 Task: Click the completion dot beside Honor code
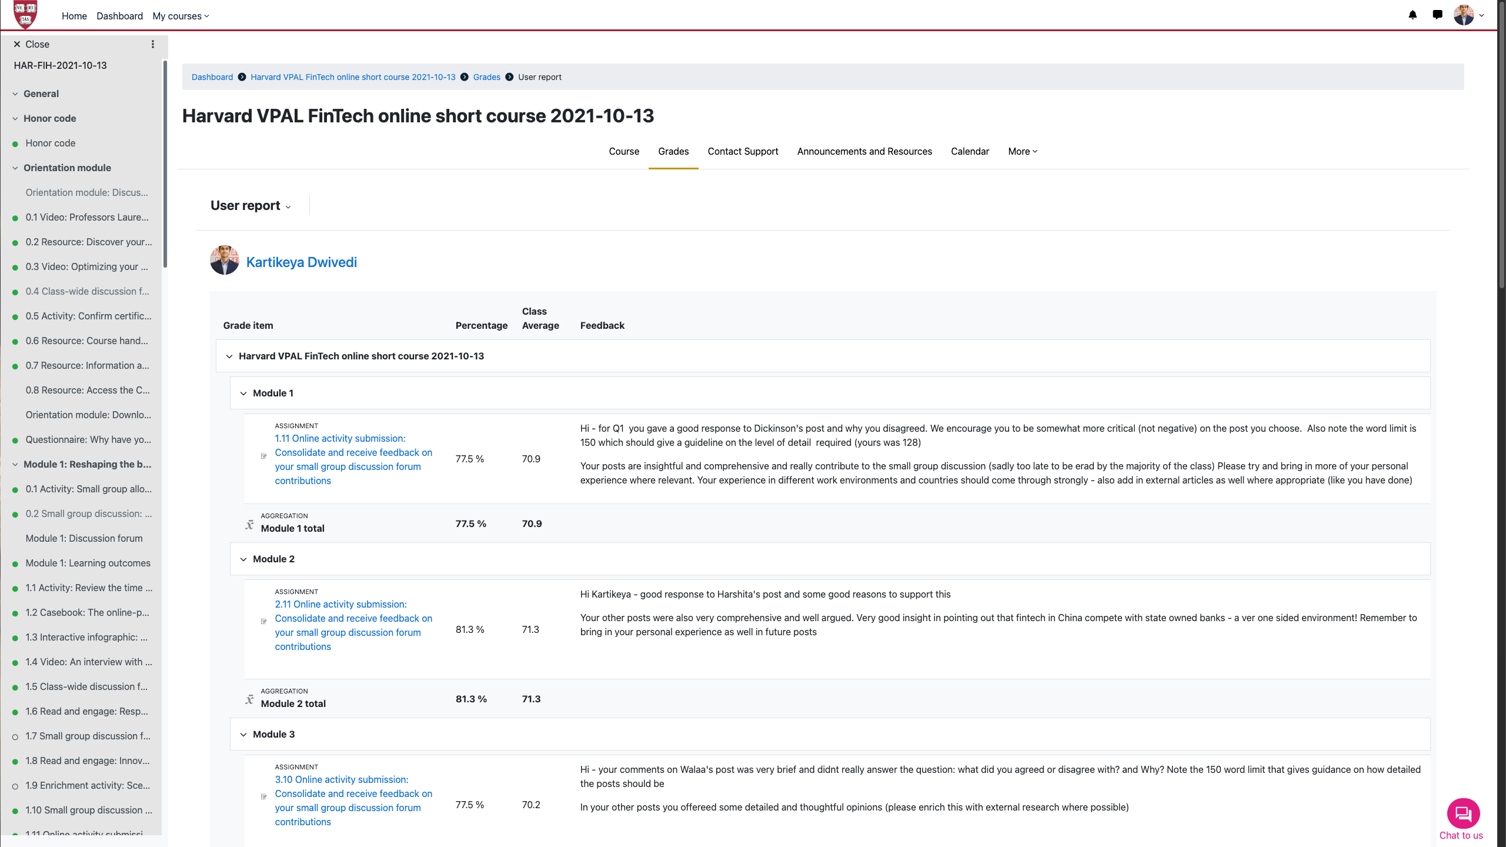point(15,144)
